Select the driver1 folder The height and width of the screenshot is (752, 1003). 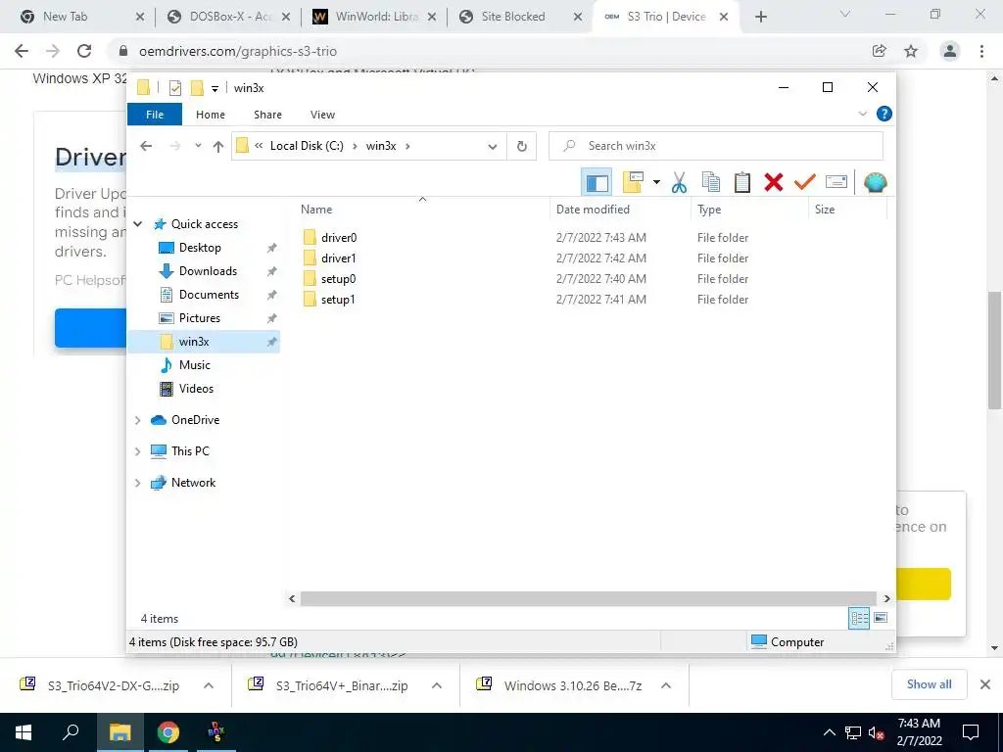(338, 258)
